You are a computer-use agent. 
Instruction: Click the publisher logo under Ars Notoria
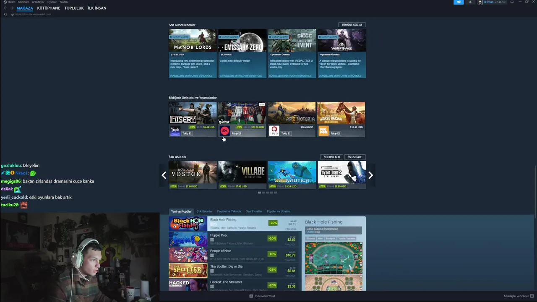pyautogui.click(x=274, y=131)
